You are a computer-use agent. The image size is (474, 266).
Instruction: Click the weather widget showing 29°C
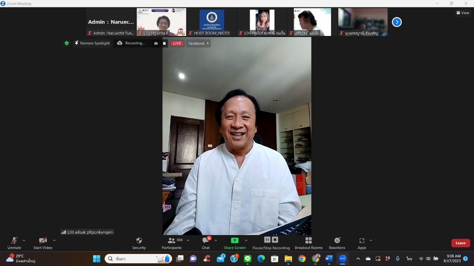(20, 259)
